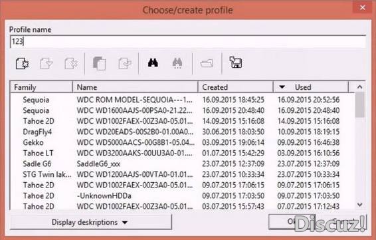Click the greyed-out page with checkmark icon

125,63
